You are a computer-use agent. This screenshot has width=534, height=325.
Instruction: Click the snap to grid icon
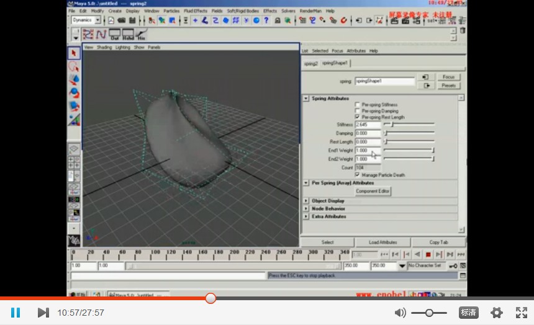point(302,20)
